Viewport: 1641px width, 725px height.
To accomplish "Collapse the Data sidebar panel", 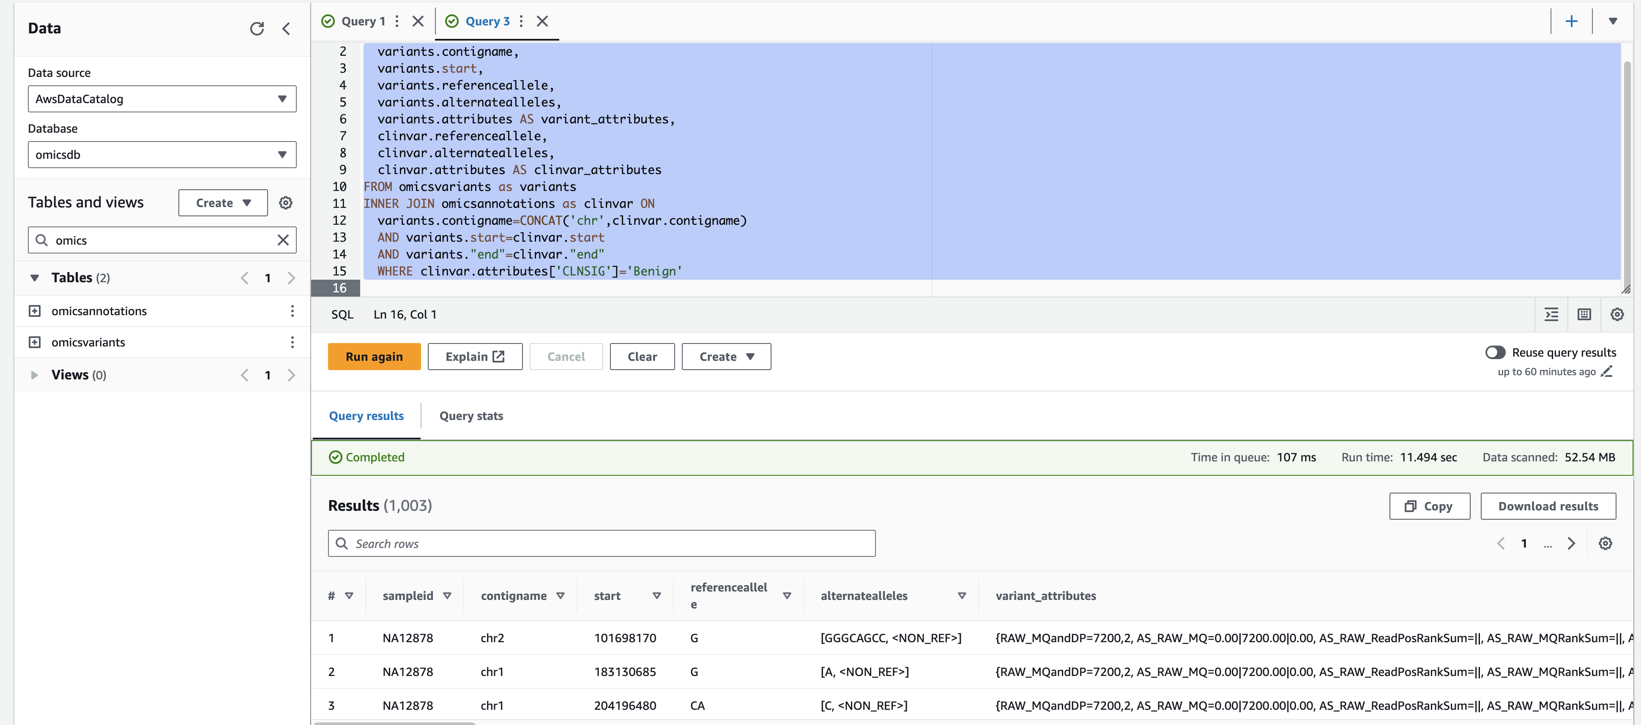I will coord(286,29).
